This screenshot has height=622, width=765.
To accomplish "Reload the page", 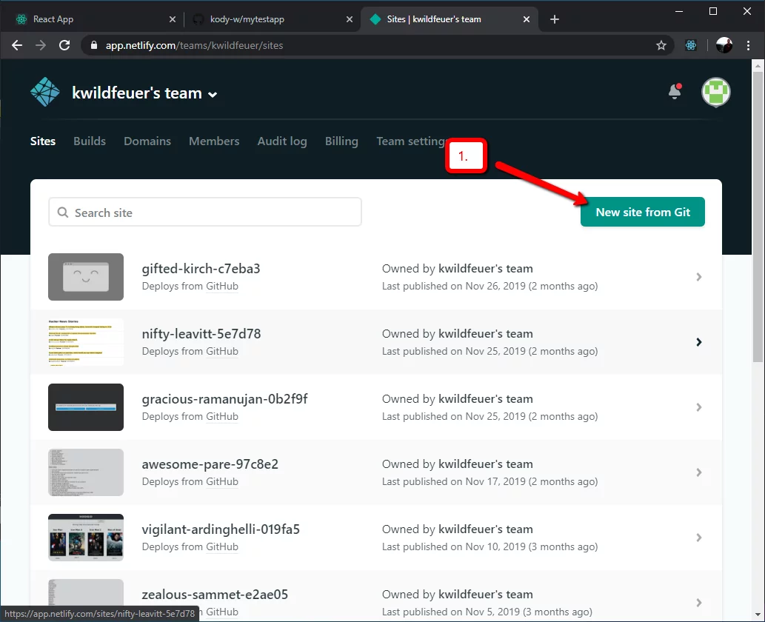I will 64,45.
